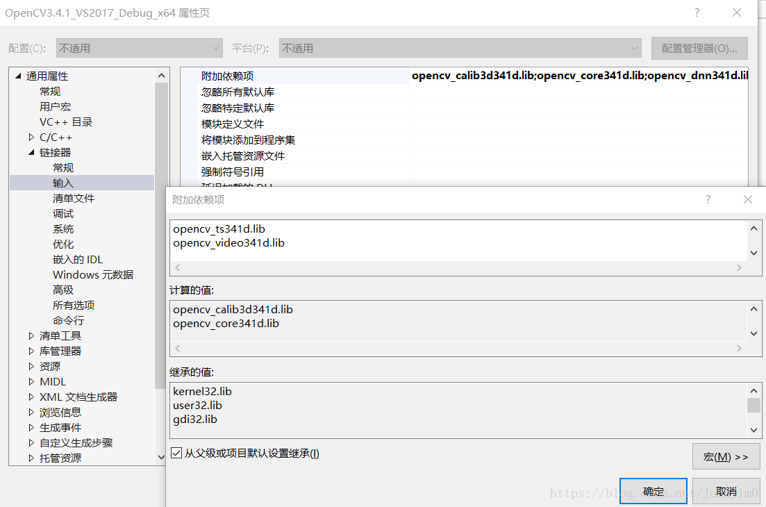Viewport: 766px width, 507px height.
Task: Click user32.lib in 继承的值 list
Action: pos(197,406)
